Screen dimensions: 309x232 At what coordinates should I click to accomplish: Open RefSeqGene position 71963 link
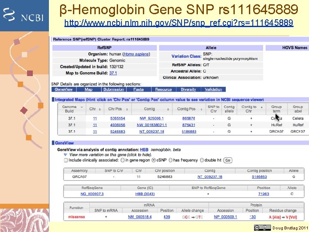(264, 194)
